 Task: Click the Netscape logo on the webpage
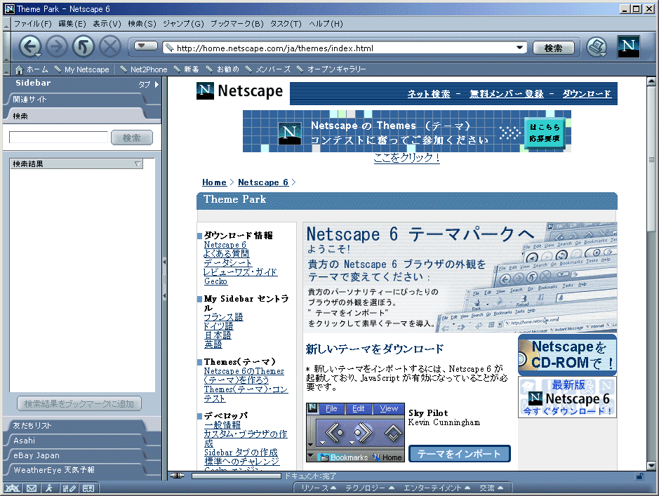(239, 91)
